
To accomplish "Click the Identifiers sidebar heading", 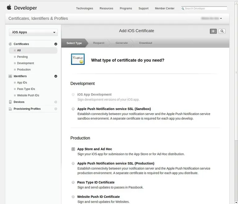I will [x=20, y=76].
